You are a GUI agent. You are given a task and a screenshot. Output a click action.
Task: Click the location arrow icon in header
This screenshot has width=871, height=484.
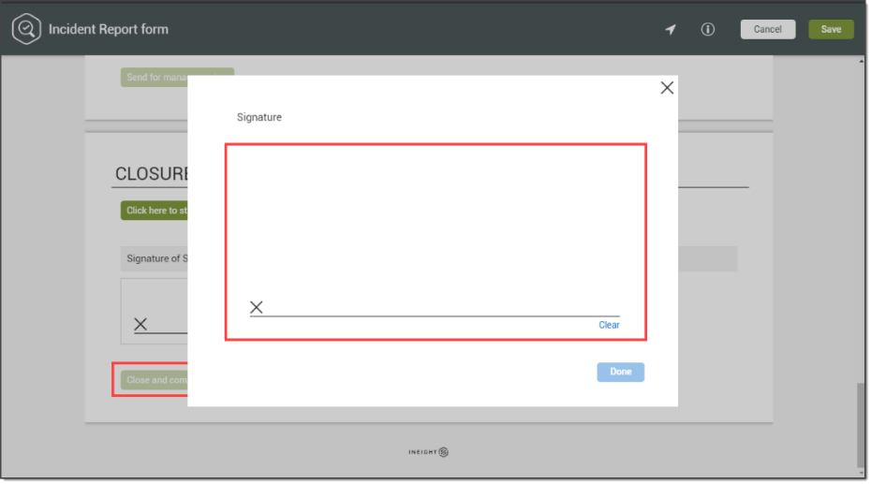coord(671,29)
